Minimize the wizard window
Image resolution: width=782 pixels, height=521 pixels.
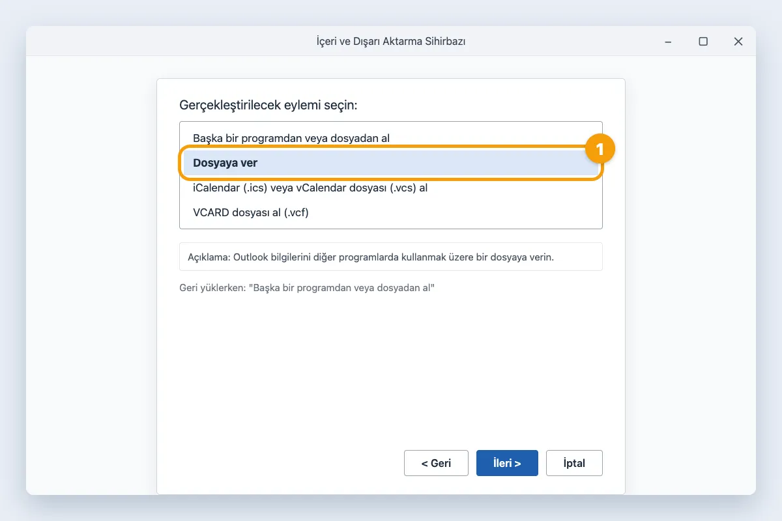pos(668,41)
